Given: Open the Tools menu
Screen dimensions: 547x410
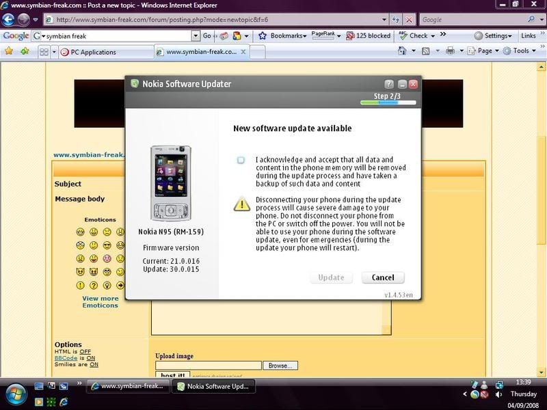Looking at the screenshot, I should click(x=519, y=51).
